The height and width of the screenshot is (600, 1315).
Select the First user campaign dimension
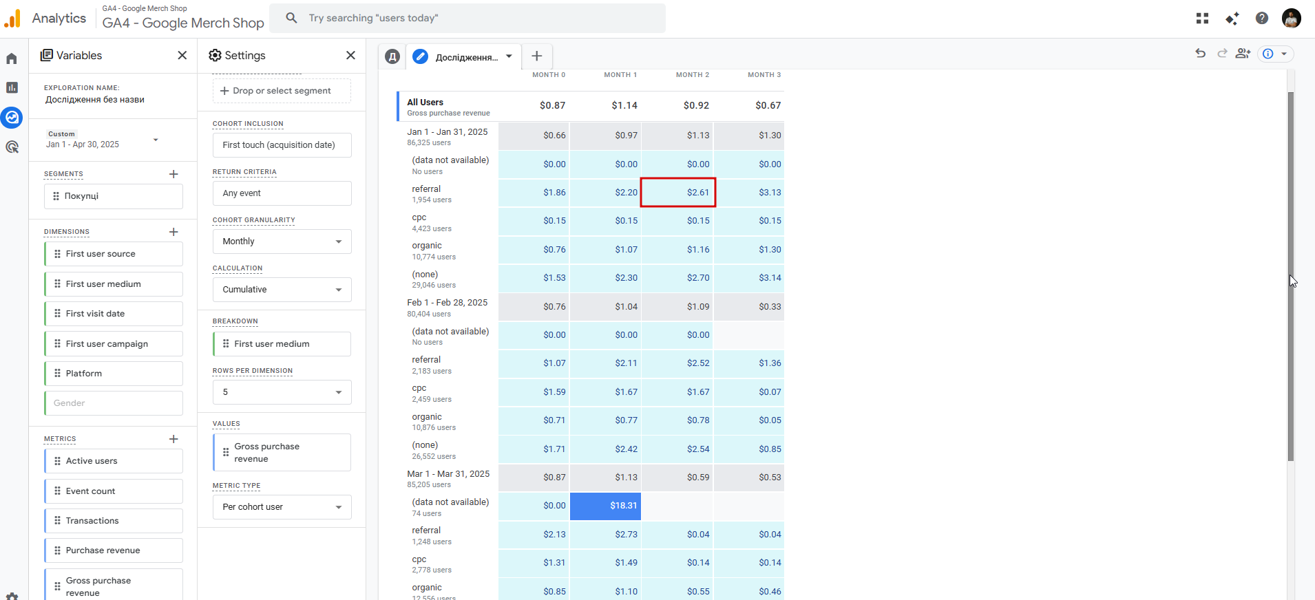pos(114,344)
